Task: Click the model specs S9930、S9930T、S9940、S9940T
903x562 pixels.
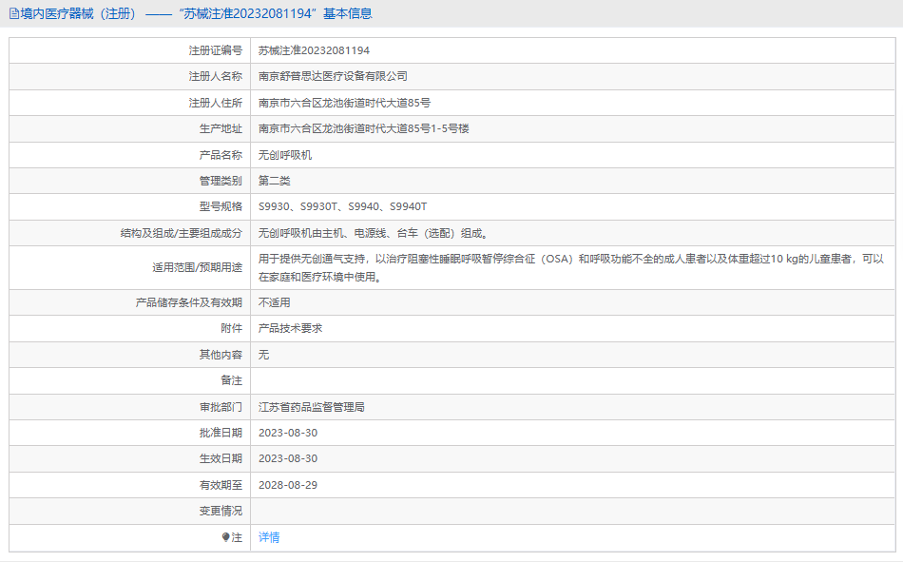Action: tap(342, 206)
